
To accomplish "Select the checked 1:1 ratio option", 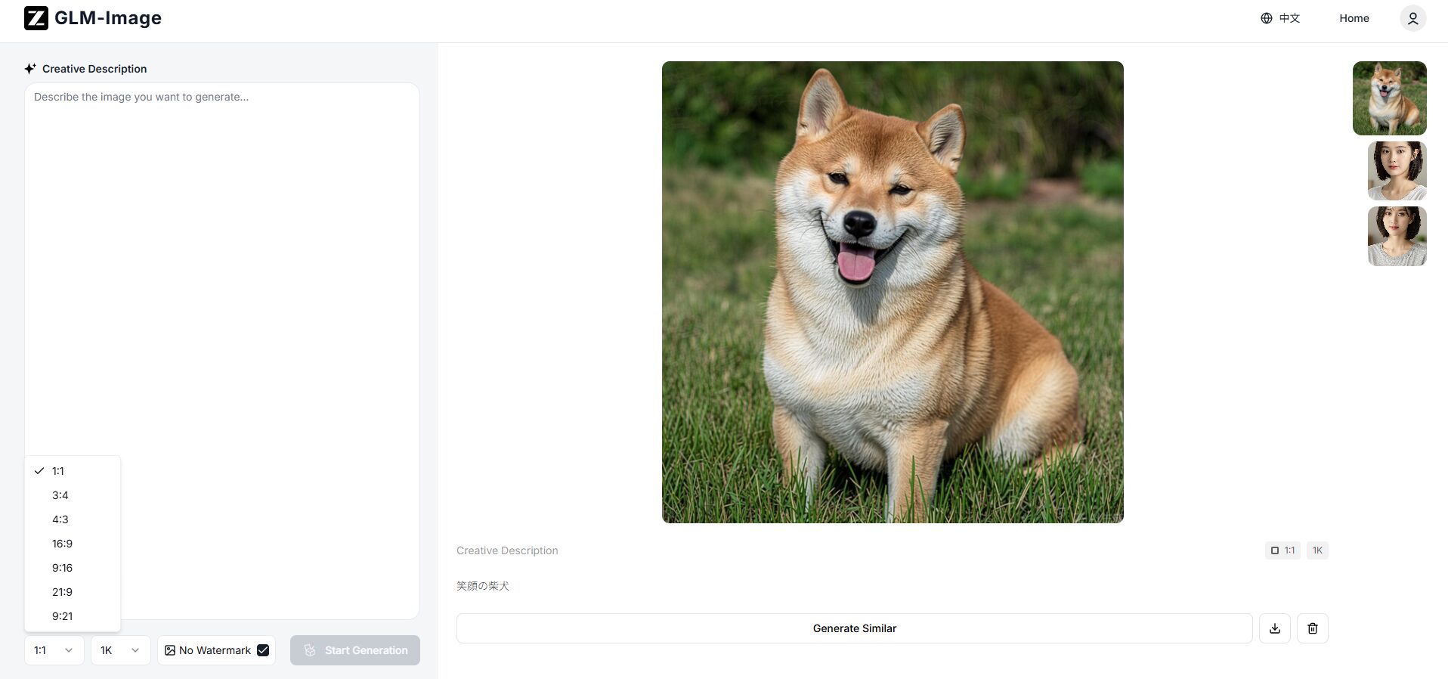I will pyautogui.click(x=58, y=471).
